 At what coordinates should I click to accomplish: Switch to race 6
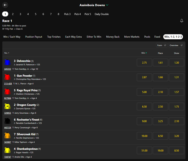pyautogui.click(x=43, y=14)
